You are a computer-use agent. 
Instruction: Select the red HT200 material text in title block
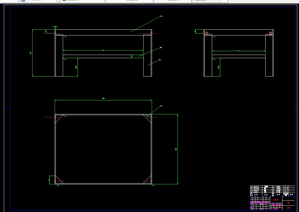[275, 200]
